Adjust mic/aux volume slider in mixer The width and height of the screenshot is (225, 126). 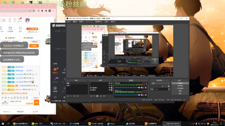click(127, 95)
